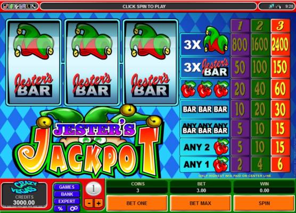Screen dimensions: 296x213
Task: Click the sound speaker icon near clock
Action: point(278,6)
